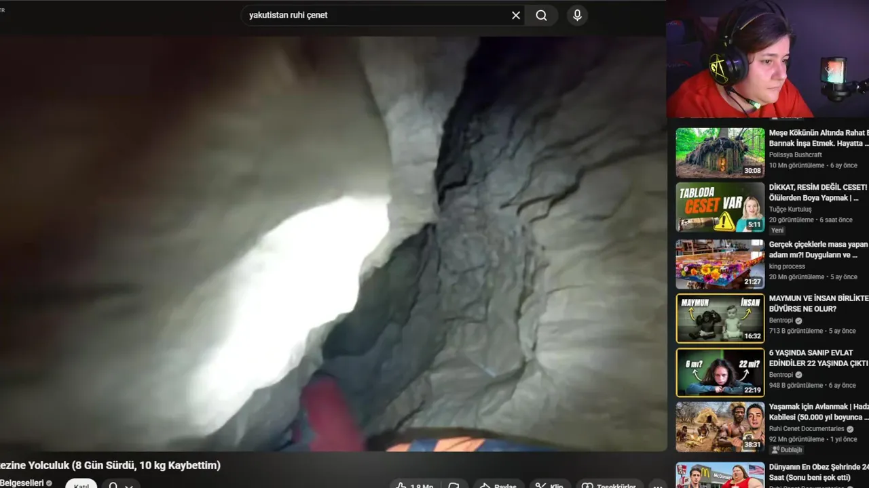The image size is (869, 488).
Task: Start voice search with the microphone icon
Action: (577, 16)
